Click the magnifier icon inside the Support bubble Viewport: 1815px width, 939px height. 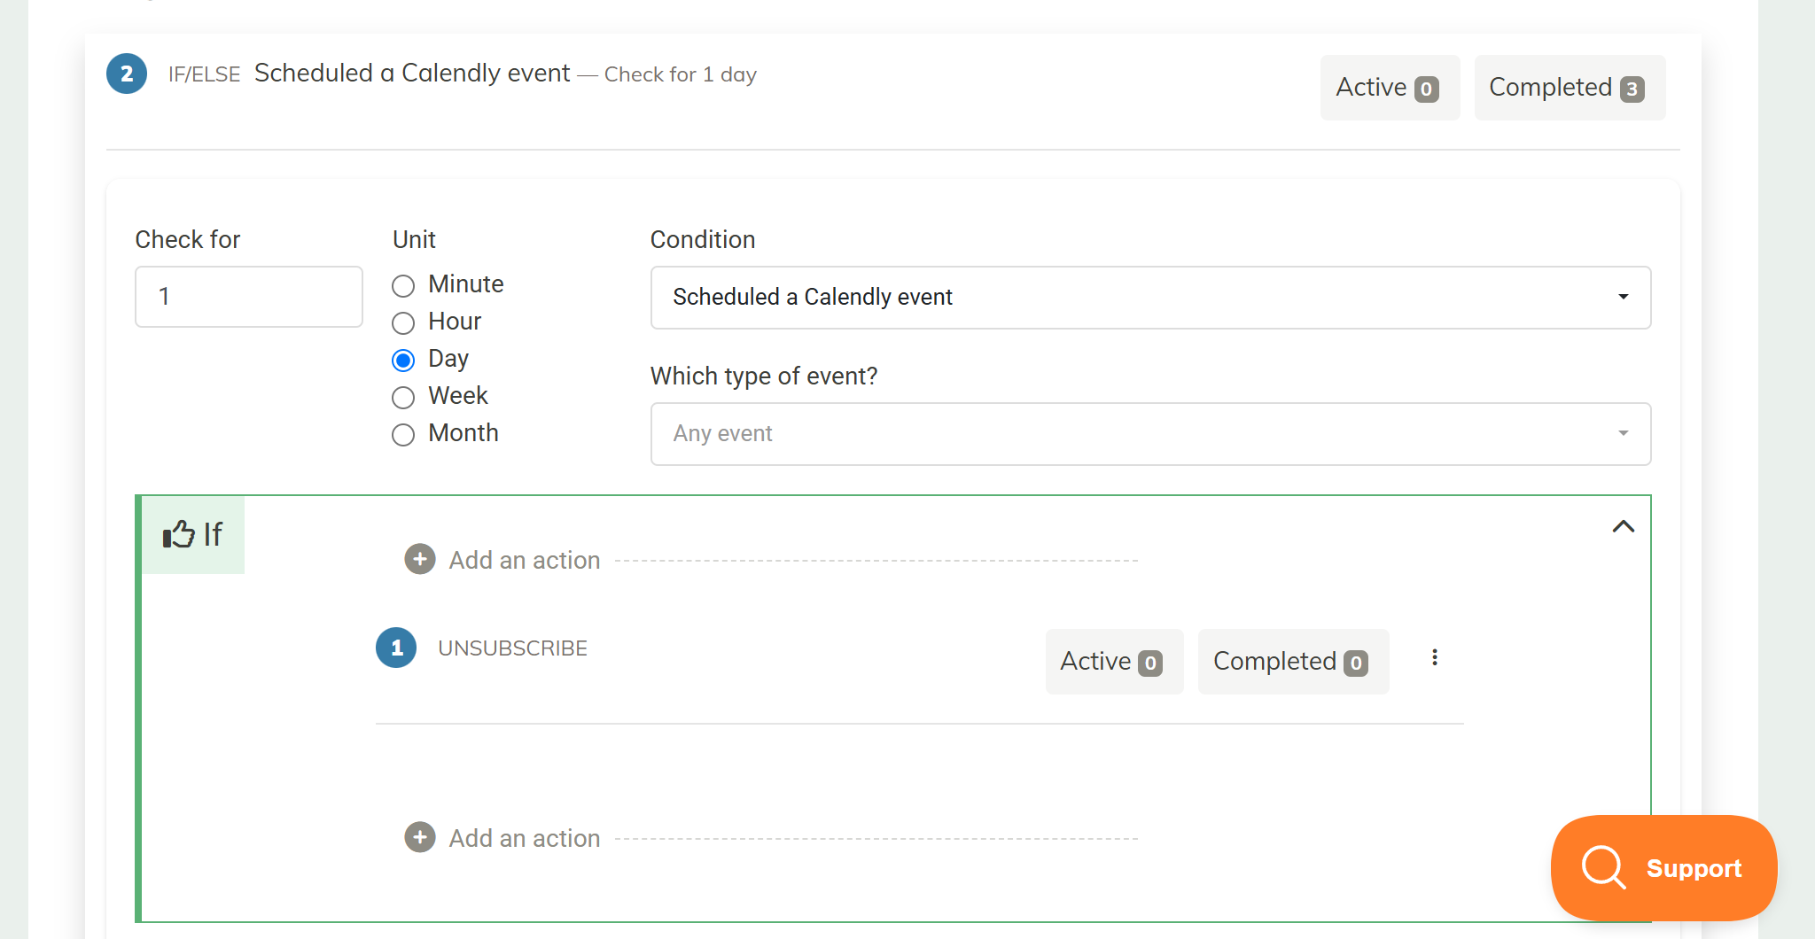pyautogui.click(x=1603, y=868)
